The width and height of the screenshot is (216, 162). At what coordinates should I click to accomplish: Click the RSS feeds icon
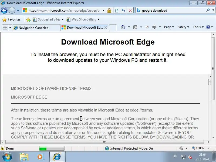coord(135,27)
